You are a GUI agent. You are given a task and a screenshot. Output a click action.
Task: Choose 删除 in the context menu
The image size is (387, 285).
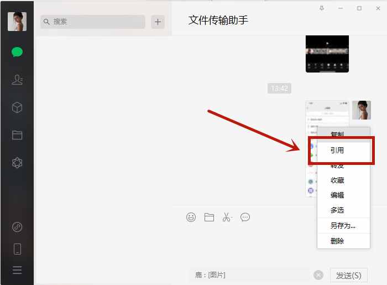point(343,241)
